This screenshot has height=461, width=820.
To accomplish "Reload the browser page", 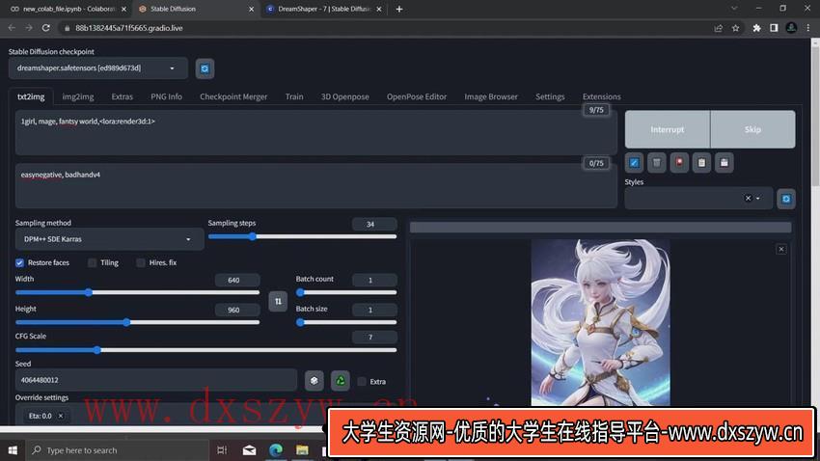I will (x=46, y=28).
